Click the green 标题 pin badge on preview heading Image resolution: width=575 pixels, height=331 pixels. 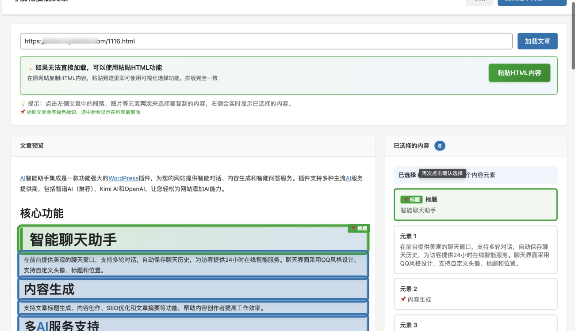(x=359, y=228)
